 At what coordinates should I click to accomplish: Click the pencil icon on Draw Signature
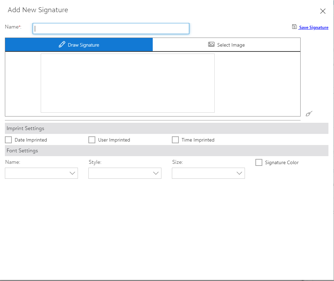(62, 45)
